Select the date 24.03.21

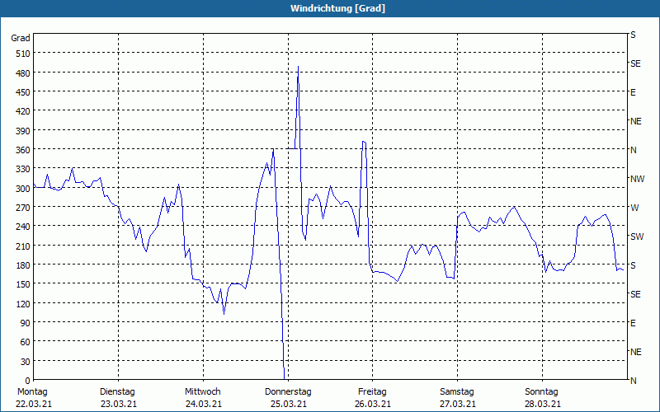(x=204, y=405)
